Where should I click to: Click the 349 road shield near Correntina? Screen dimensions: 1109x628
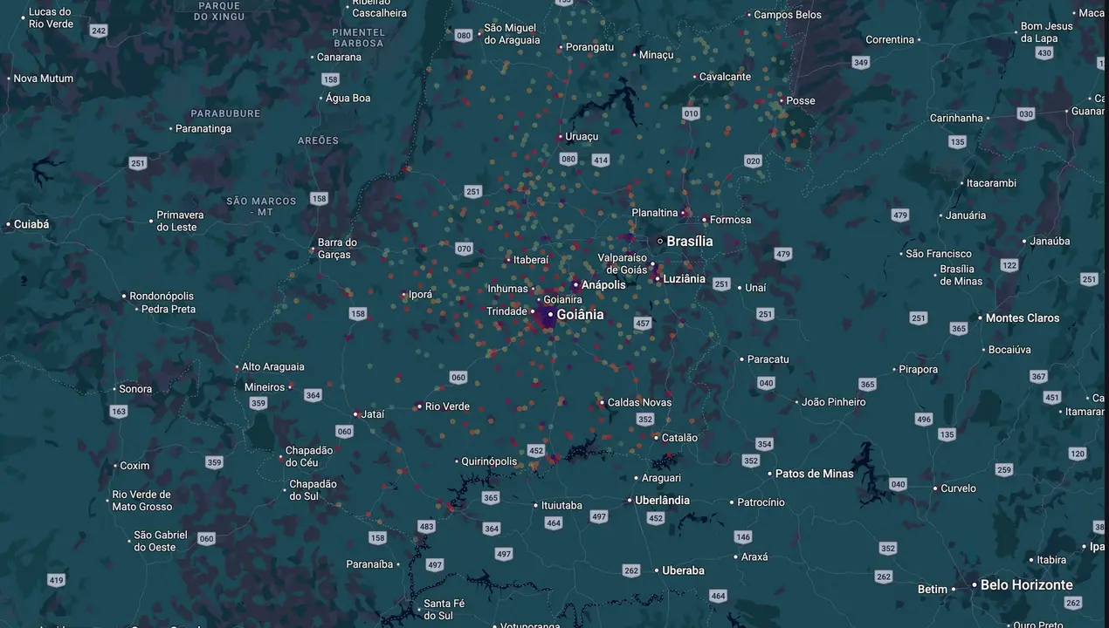tap(861, 62)
